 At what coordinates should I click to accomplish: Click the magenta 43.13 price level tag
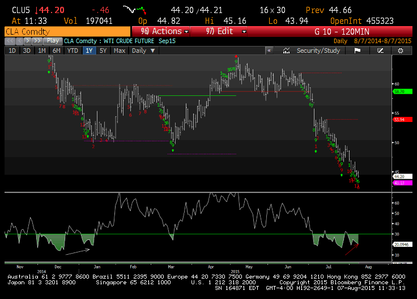(403, 183)
